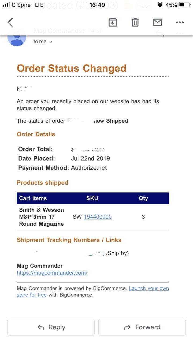Archive this email with the archive icon
This screenshot has height=343, width=193.
click(113, 23)
